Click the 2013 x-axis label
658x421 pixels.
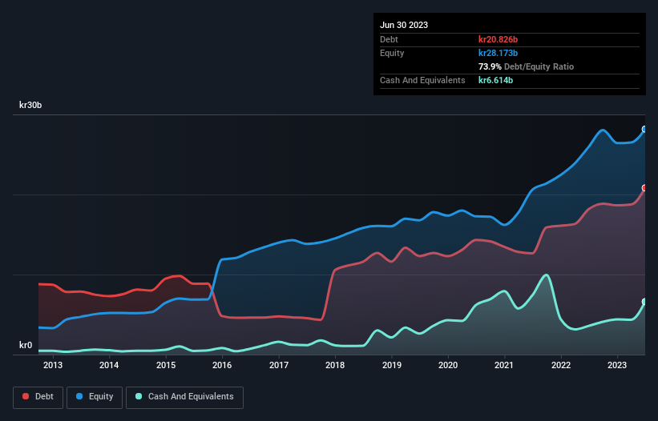pyautogui.click(x=53, y=365)
